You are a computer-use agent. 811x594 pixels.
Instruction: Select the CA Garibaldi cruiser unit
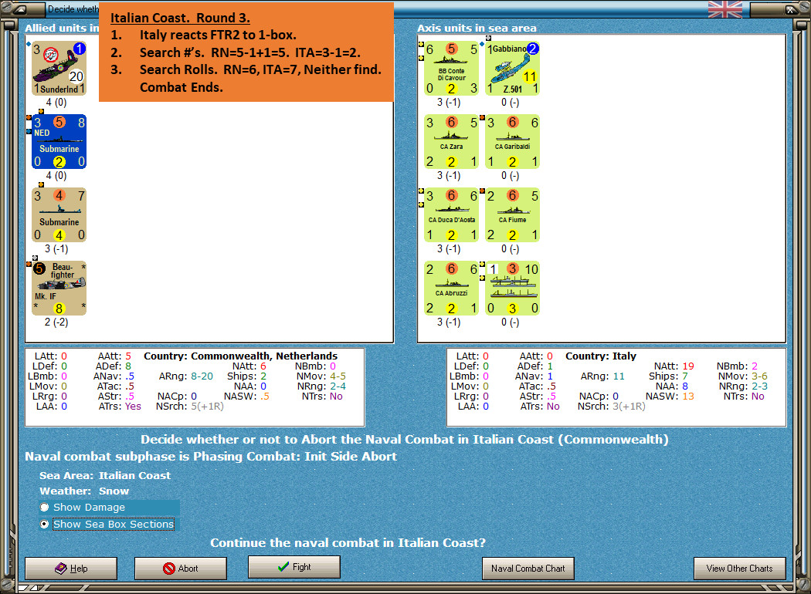[x=513, y=141]
